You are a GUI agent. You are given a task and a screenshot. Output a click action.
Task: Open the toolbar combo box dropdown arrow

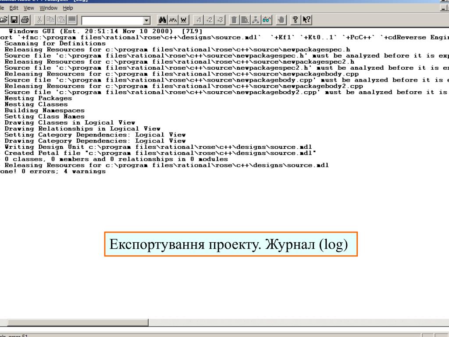pyautogui.click(x=146, y=20)
